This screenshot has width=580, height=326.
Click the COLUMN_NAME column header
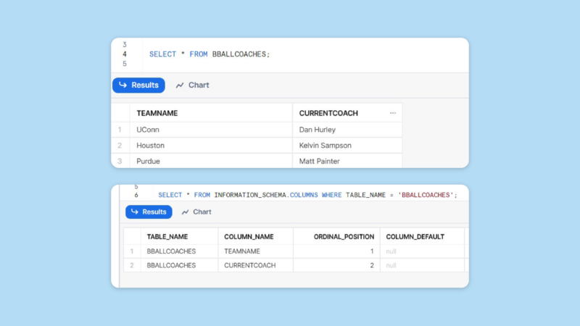coord(249,236)
